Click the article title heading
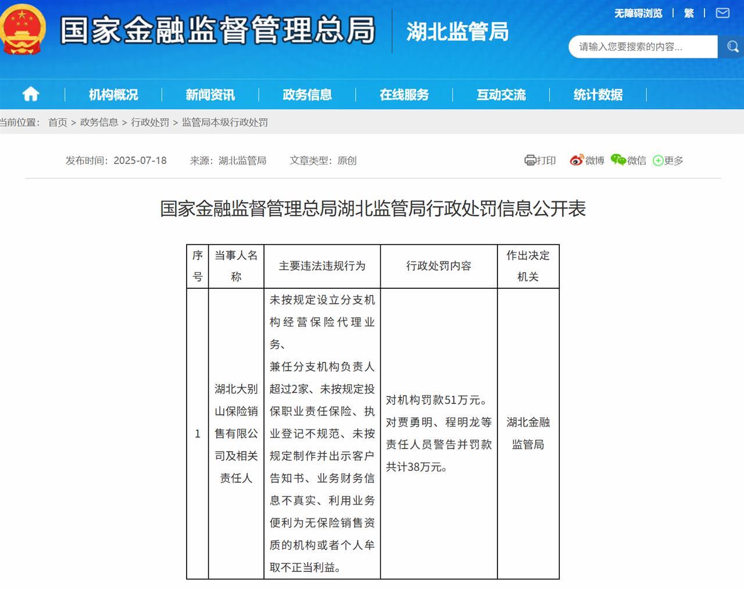 373,208
